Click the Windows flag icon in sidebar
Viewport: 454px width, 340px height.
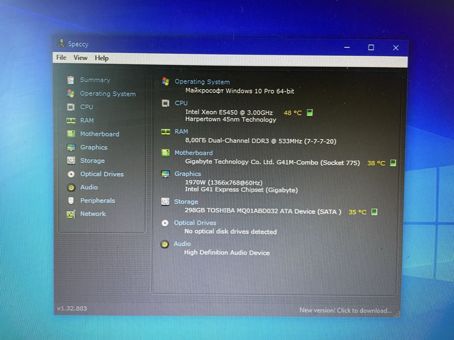[71, 93]
